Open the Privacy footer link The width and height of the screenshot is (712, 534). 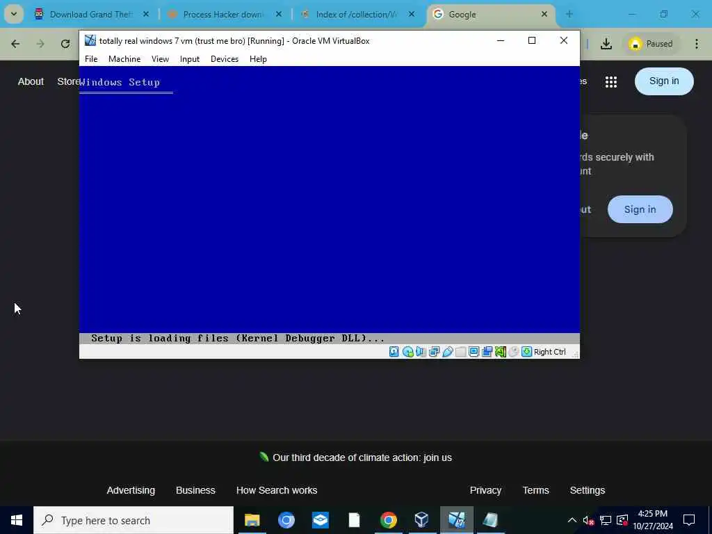(x=485, y=490)
